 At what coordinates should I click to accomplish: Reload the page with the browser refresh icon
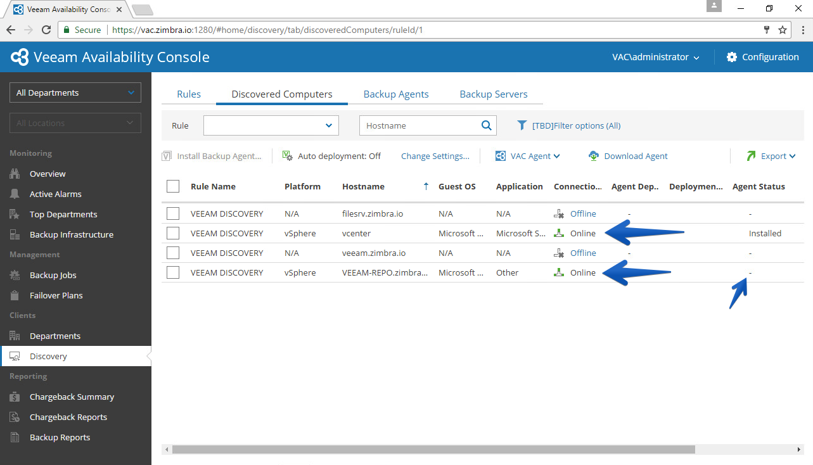(x=46, y=30)
